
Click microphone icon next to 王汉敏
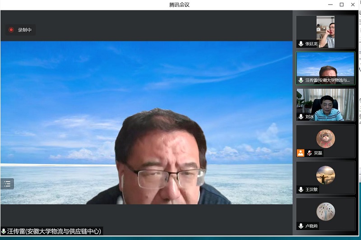click(x=301, y=190)
